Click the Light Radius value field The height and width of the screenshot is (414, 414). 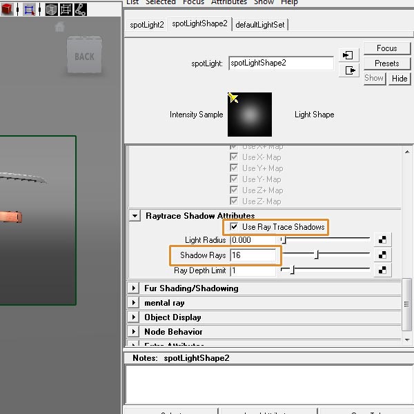tap(253, 239)
